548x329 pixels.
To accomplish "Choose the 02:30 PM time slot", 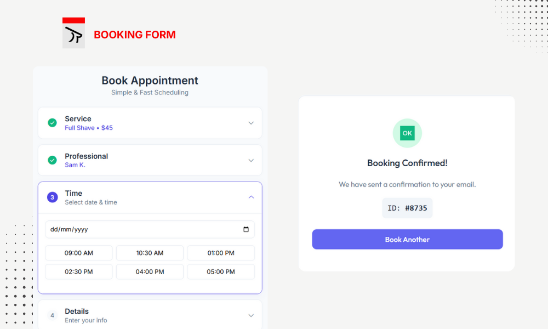I will (79, 271).
